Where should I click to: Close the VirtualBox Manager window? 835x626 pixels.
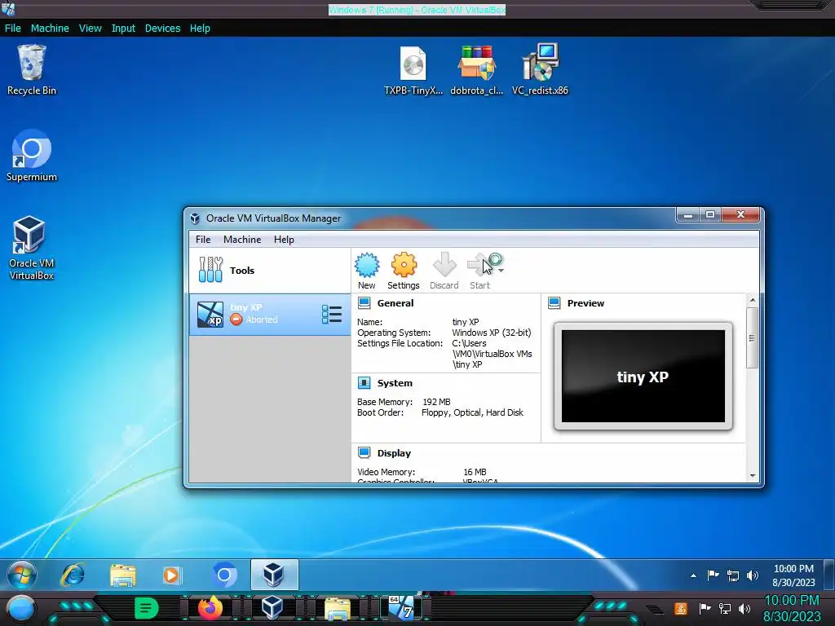coord(740,214)
